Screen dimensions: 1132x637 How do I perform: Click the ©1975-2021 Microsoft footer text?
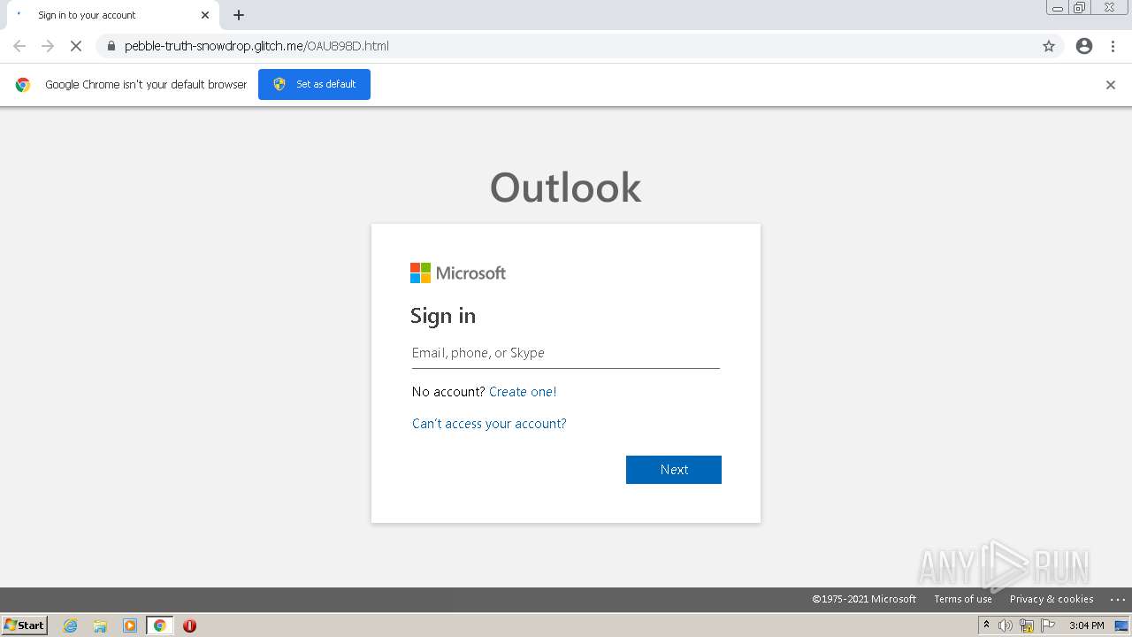(x=864, y=599)
